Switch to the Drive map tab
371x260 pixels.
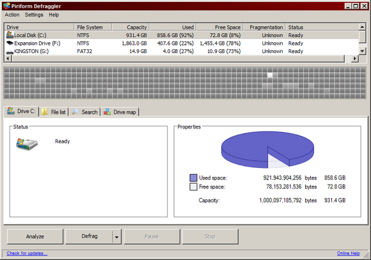point(120,112)
